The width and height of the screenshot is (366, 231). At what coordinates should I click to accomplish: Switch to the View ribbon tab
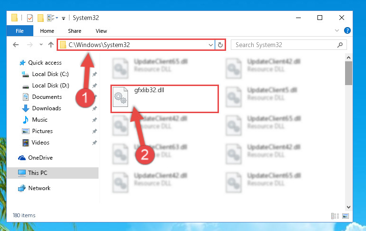pos(101,31)
